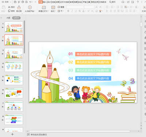146x137 pixels.
Task: Select the 格式刷 format painter brush
Action: tap(19, 7)
